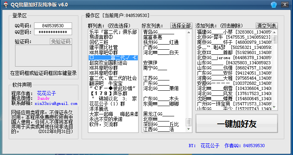Select add-list entry 福建GG小蔡

point(234,32)
